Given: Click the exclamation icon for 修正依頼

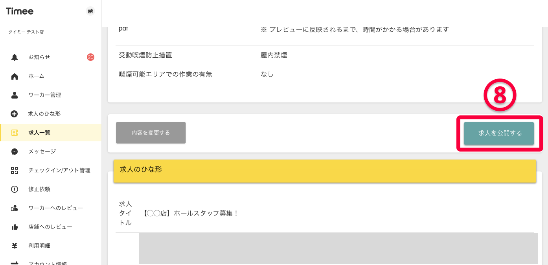Looking at the screenshot, I should (15, 189).
